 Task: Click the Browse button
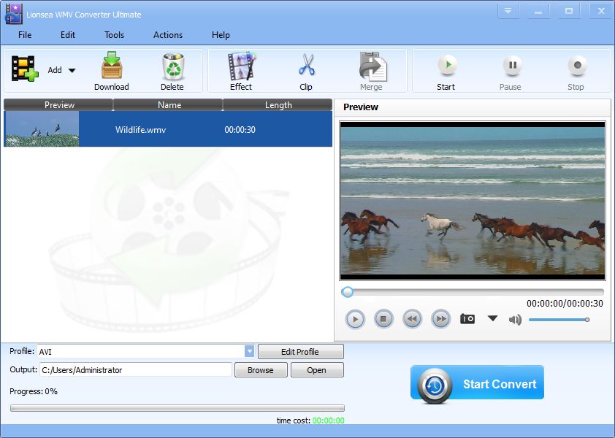point(261,370)
